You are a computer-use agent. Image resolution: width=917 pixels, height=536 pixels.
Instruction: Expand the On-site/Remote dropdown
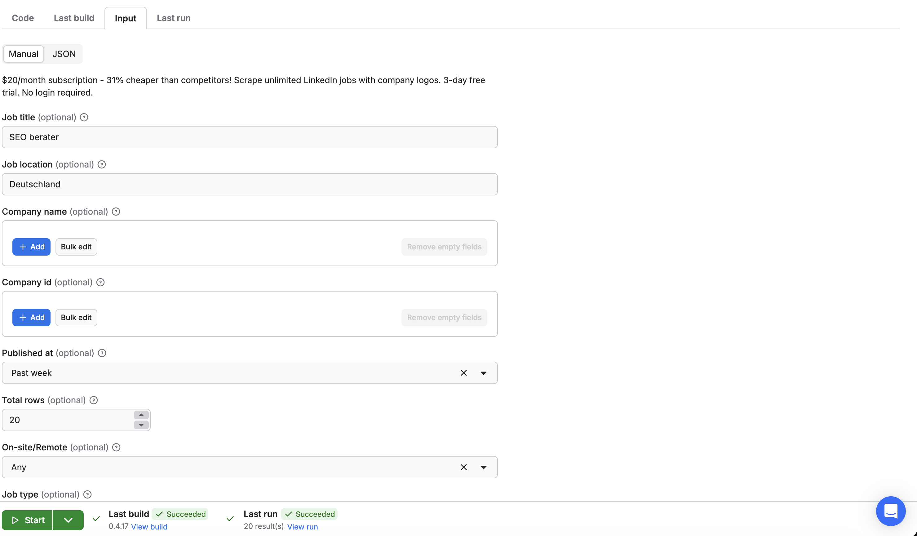click(x=484, y=467)
